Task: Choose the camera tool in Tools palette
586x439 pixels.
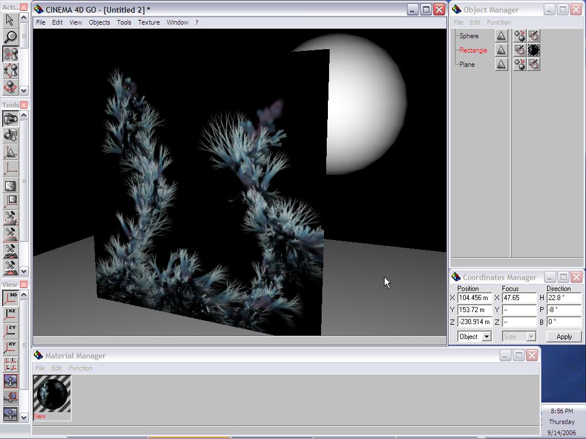Action: [x=10, y=119]
